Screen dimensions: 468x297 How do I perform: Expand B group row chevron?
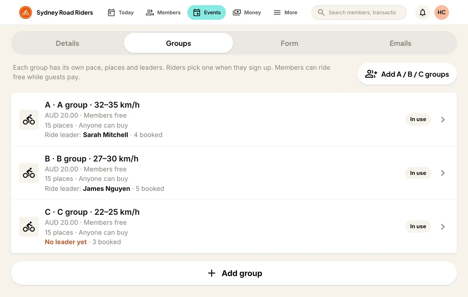point(443,173)
